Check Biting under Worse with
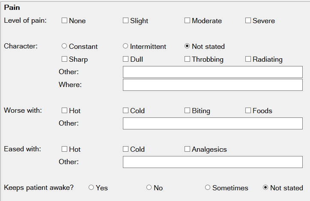Screen dimensions: 310x201 click(187, 111)
